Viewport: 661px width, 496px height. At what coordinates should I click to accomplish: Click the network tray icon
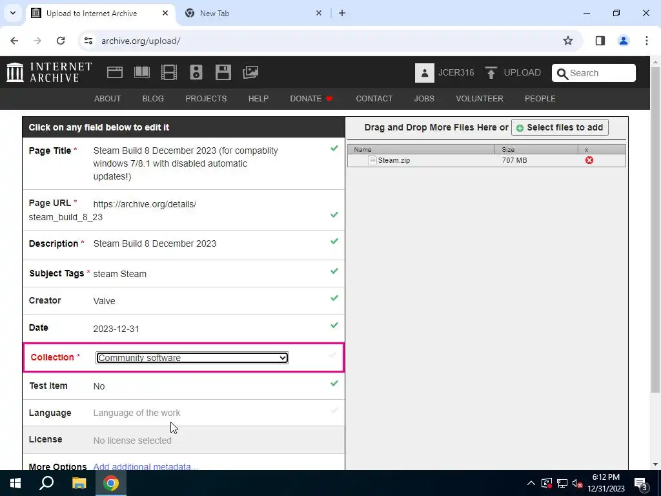click(x=562, y=483)
